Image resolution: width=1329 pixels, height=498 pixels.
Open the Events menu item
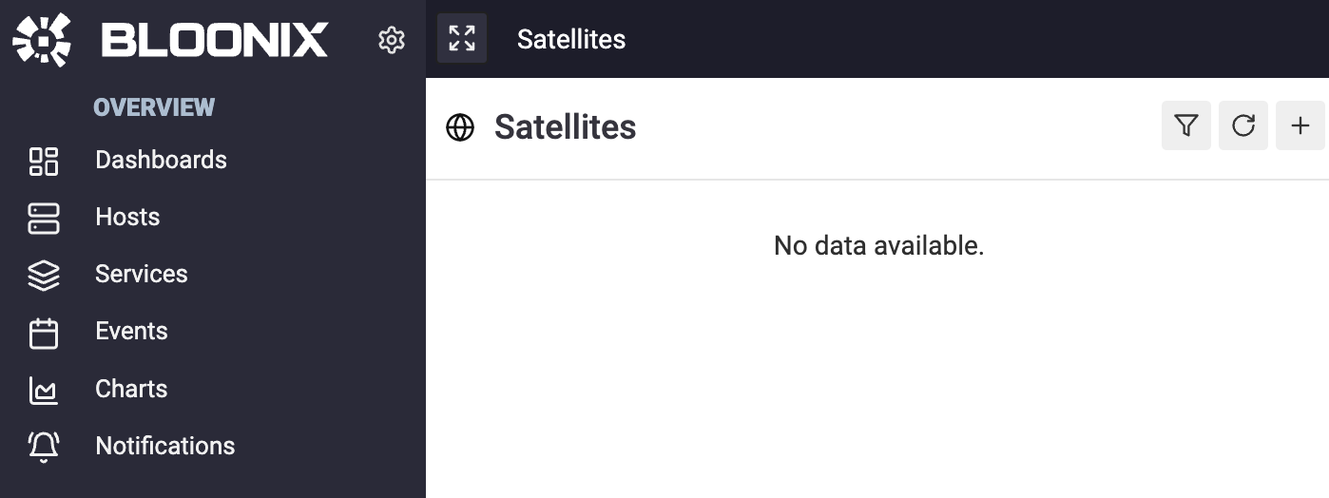(x=131, y=331)
